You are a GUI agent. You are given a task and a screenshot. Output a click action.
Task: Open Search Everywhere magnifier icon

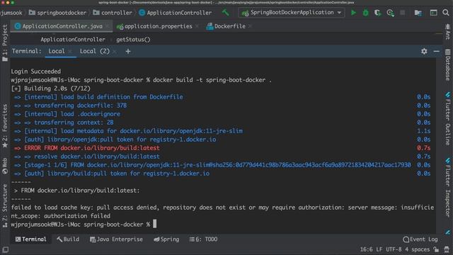coord(446,13)
